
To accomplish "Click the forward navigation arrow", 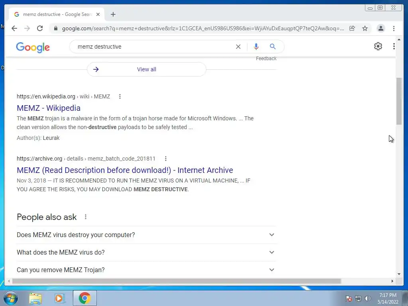I will click(27, 28).
